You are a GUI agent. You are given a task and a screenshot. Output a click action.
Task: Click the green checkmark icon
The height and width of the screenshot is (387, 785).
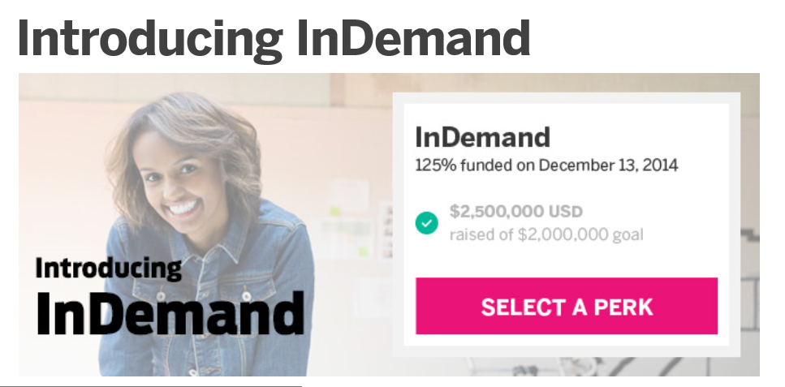click(x=426, y=222)
